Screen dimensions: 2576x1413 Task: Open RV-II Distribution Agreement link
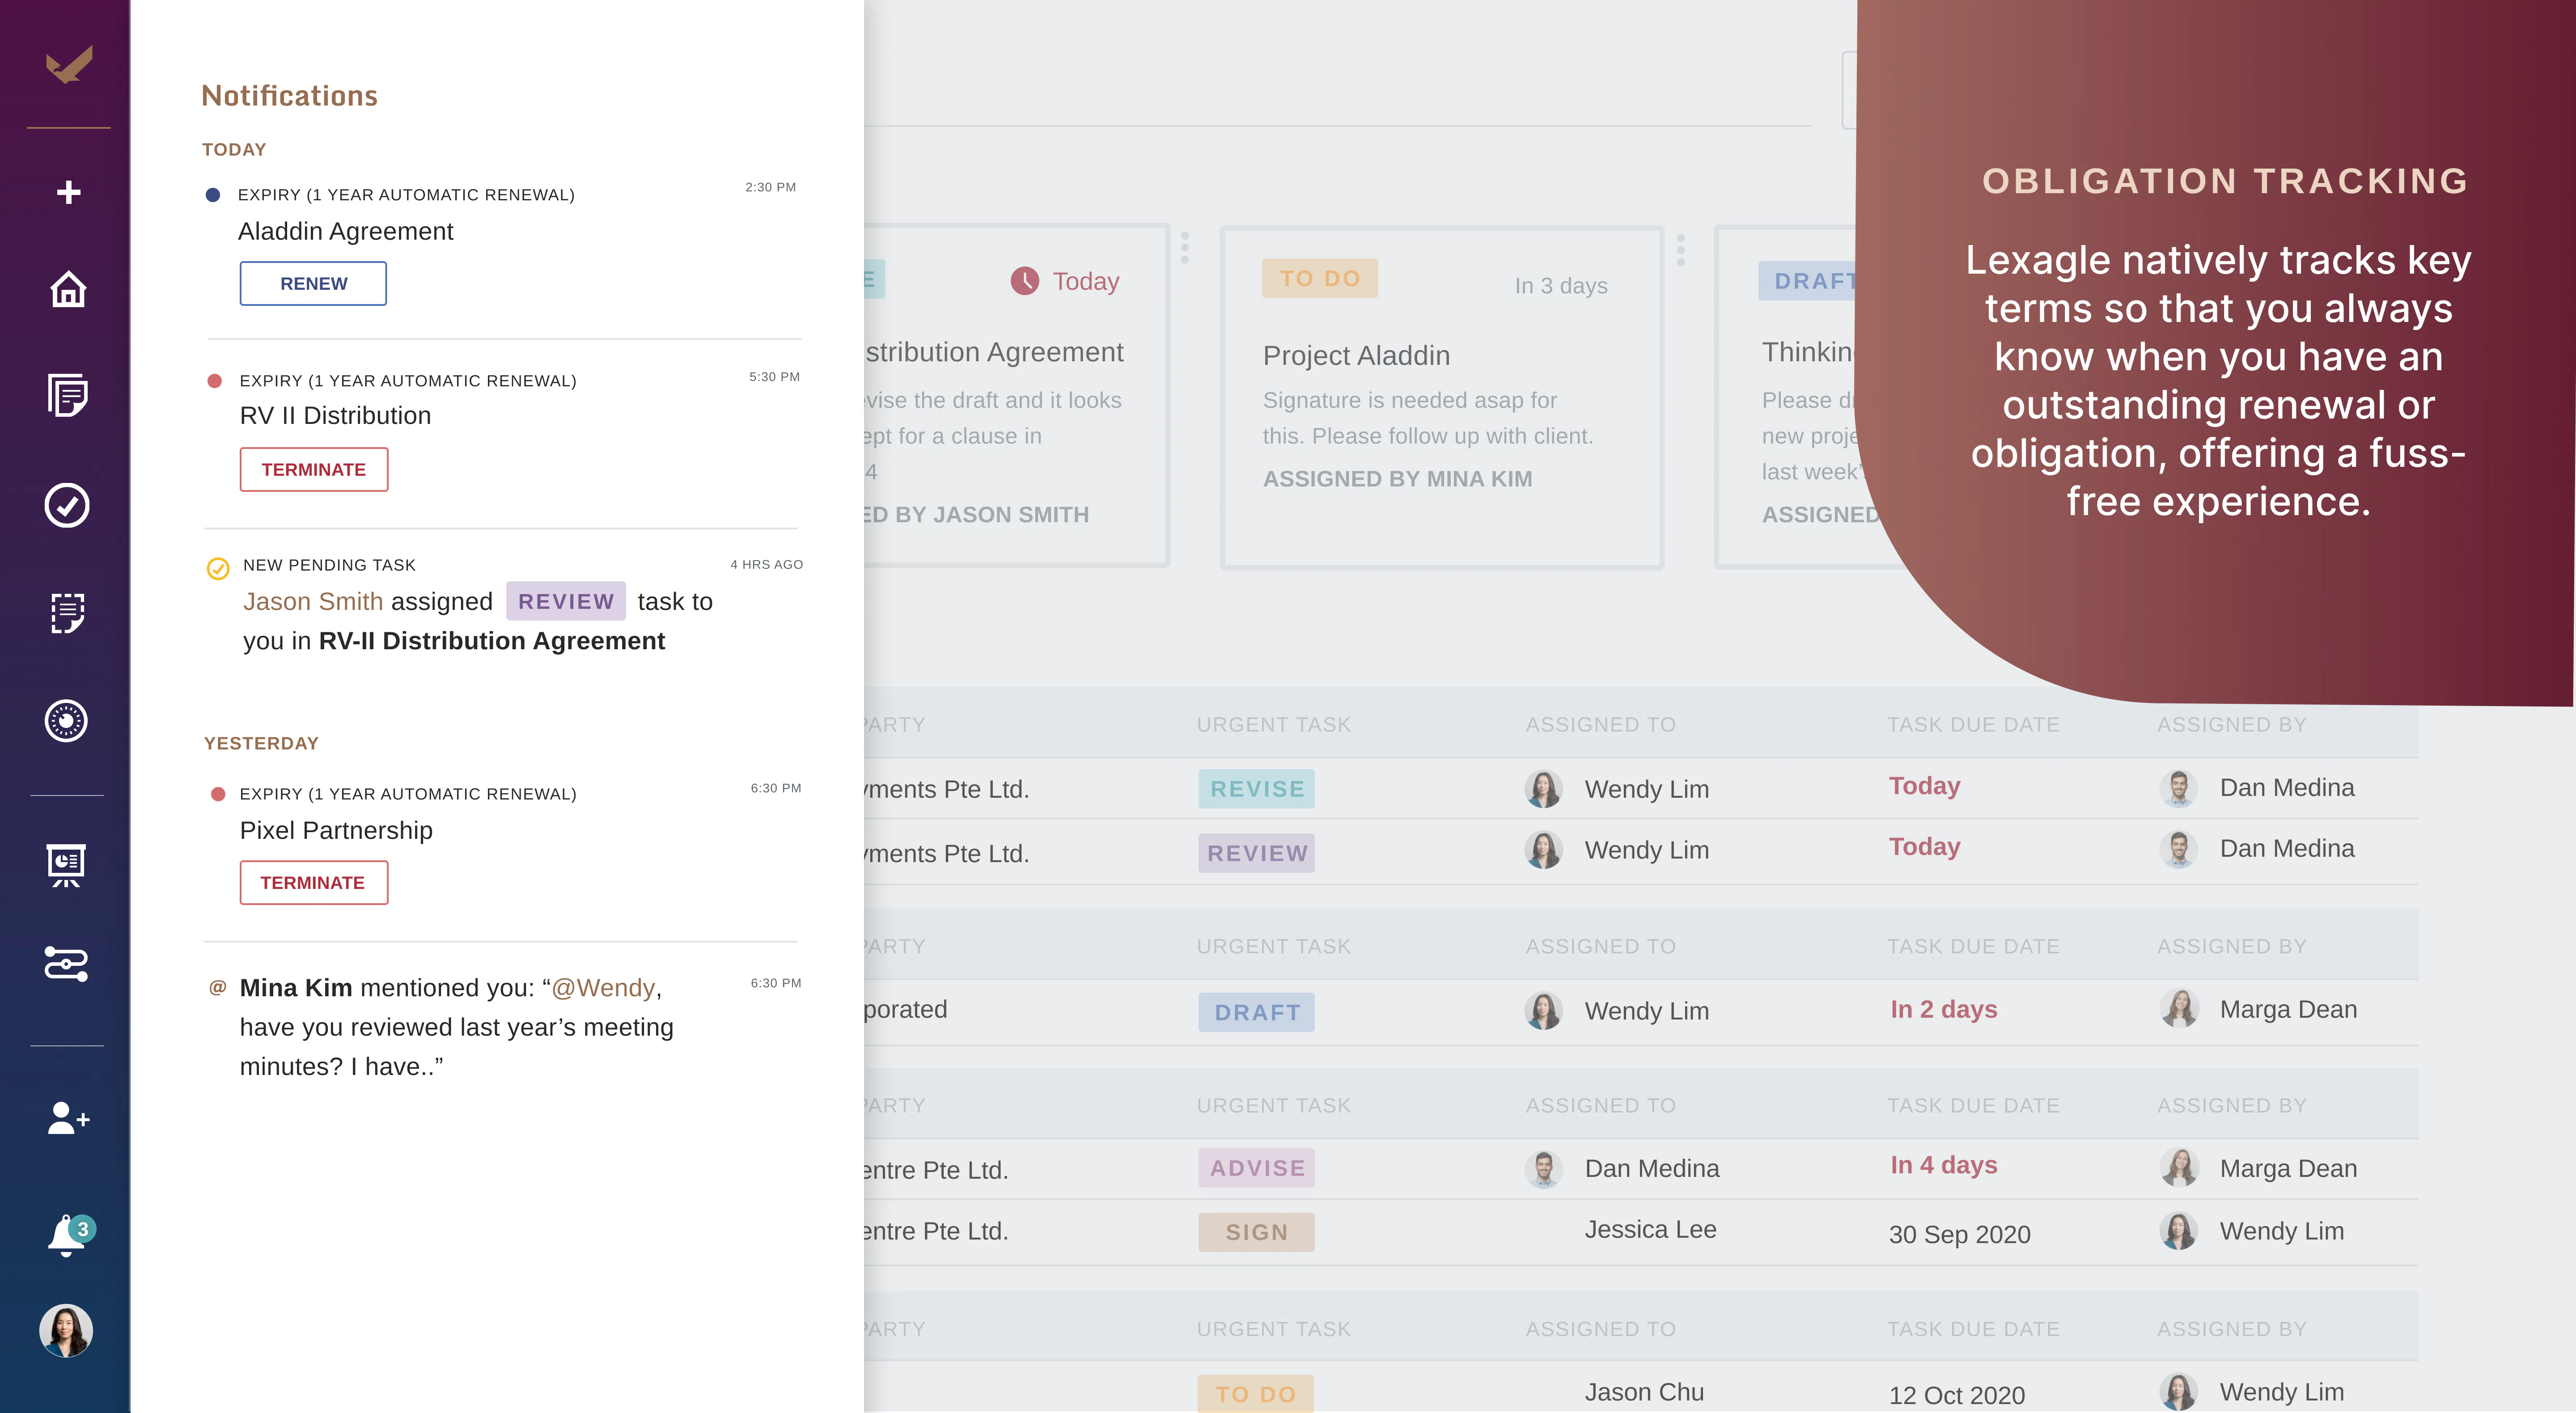(x=492, y=641)
